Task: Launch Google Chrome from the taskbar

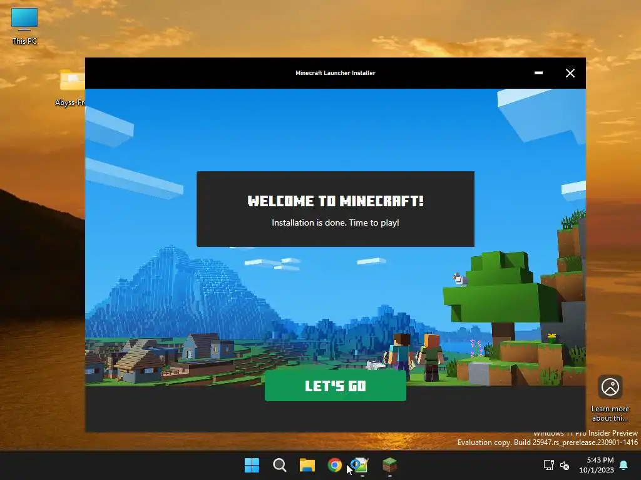Action: (335, 465)
